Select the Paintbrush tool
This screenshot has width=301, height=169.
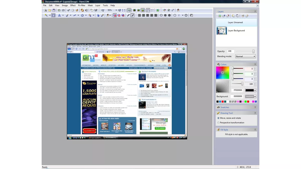[67, 15]
